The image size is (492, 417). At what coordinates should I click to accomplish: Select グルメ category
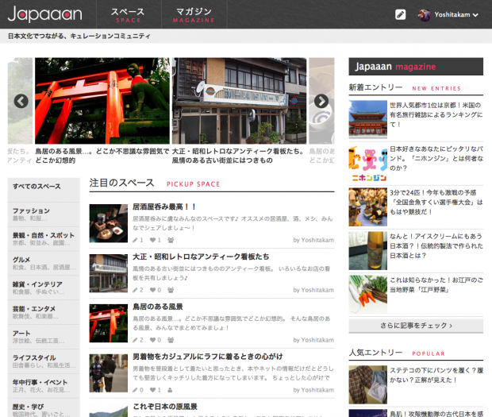pyautogui.click(x=44, y=264)
